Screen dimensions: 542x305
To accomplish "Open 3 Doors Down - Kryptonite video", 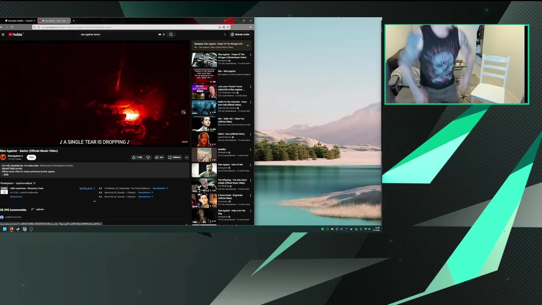I will pos(204,201).
